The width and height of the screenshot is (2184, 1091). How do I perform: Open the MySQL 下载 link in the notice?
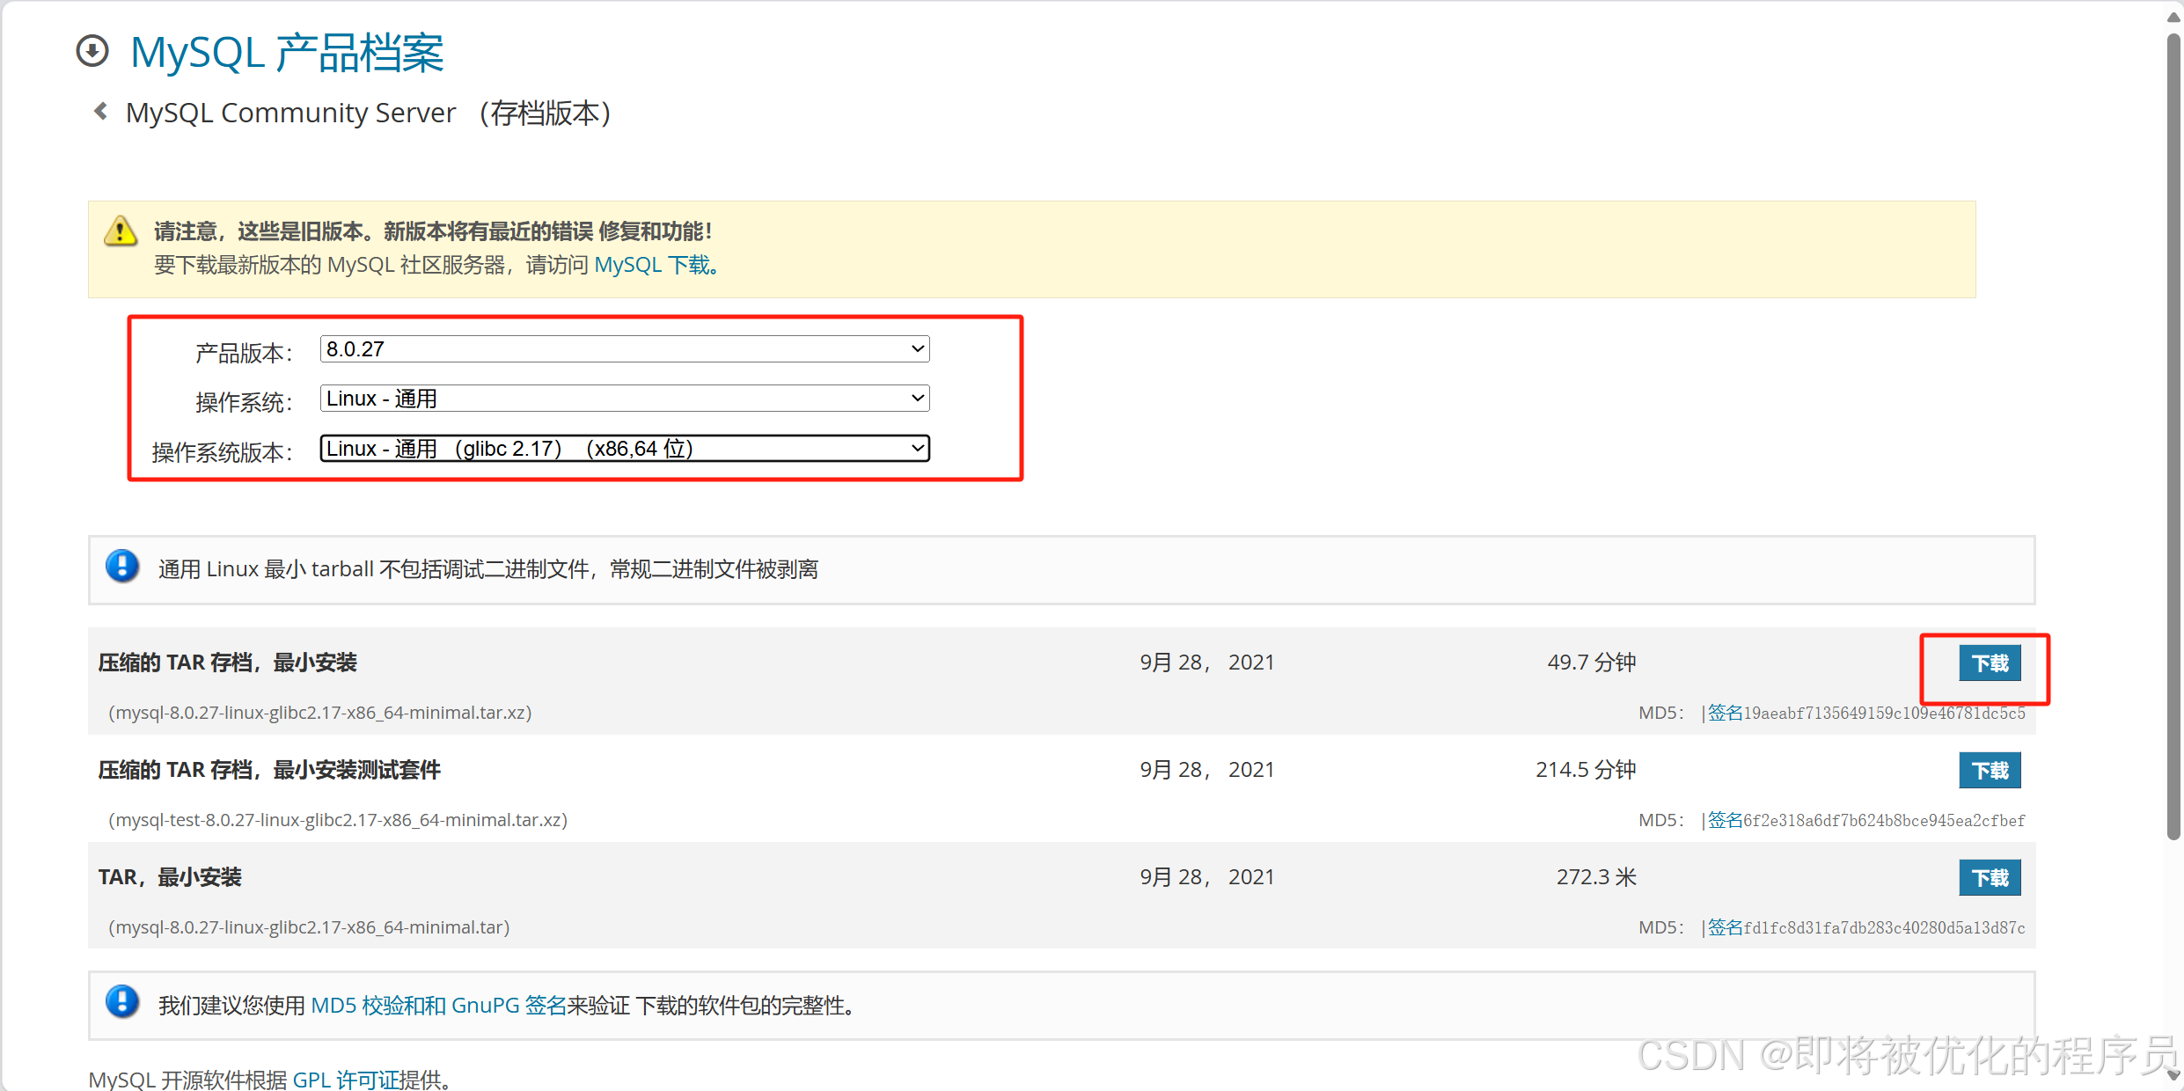652,264
